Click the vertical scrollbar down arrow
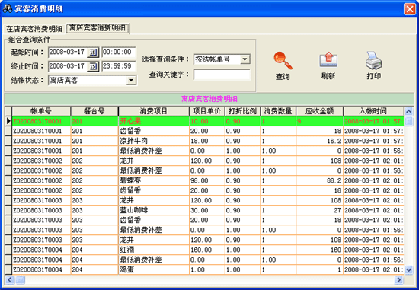419x290 pixels. 408,270
